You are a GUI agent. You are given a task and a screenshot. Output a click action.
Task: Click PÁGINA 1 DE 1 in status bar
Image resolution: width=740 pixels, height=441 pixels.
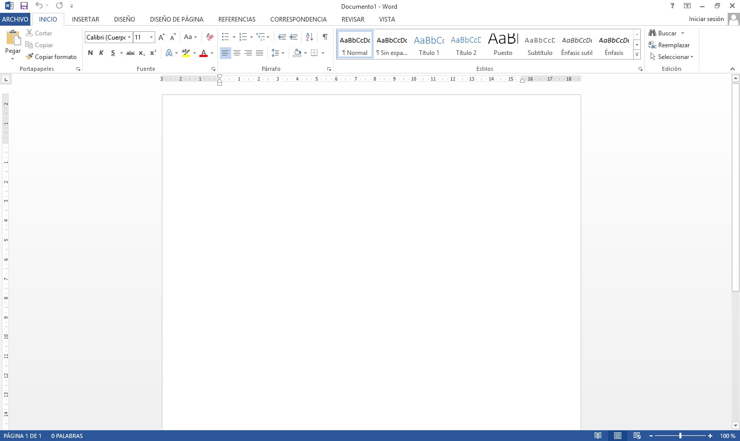click(23, 436)
